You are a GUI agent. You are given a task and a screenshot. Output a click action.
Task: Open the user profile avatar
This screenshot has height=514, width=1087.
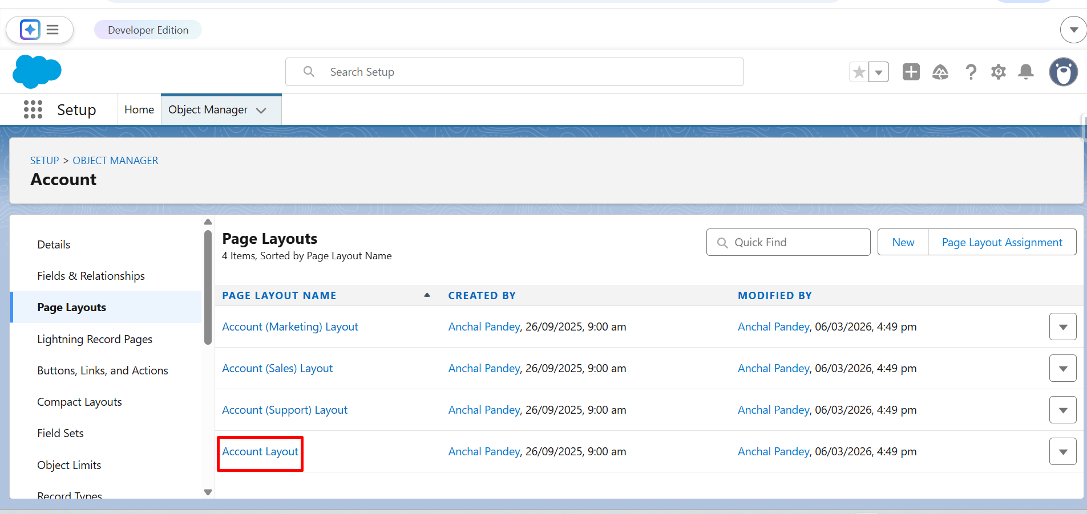1064,72
